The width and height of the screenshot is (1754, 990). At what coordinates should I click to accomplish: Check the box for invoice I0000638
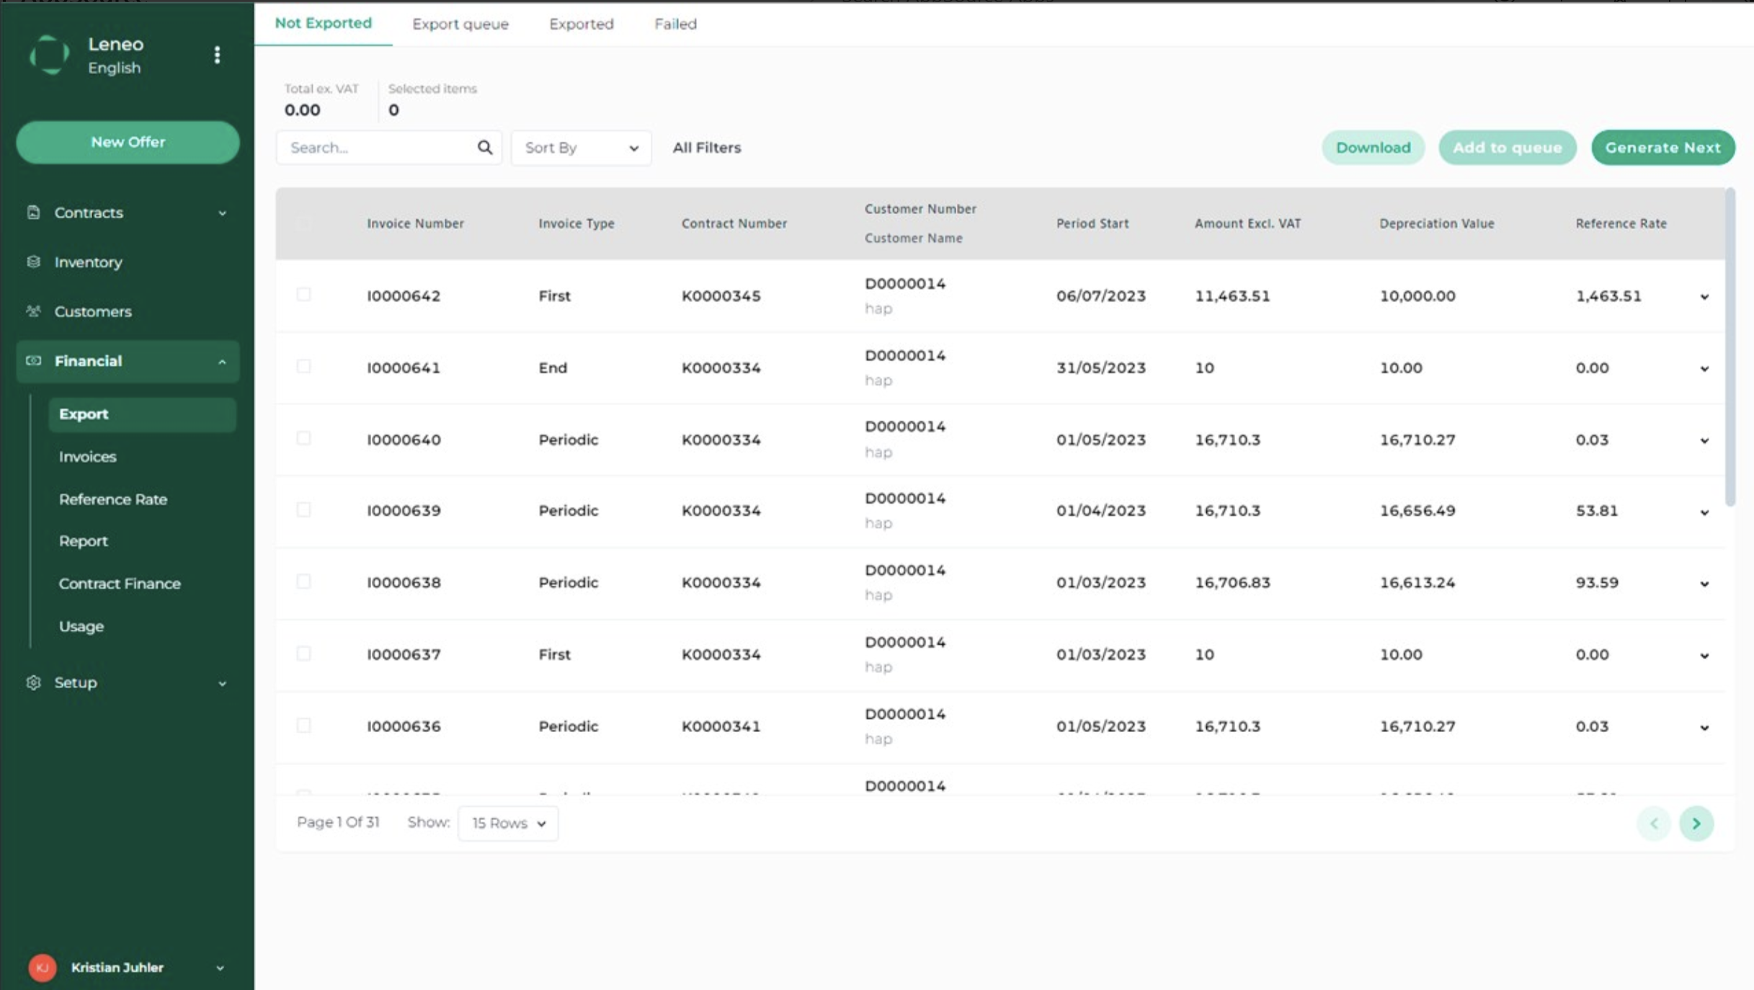303,581
